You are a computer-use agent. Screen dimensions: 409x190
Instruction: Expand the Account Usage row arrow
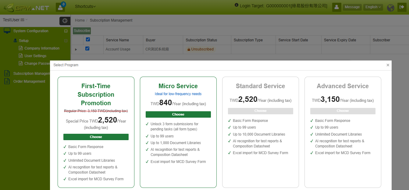76,49
